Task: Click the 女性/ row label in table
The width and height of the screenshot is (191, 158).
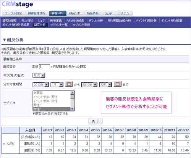Action: tap(11, 143)
